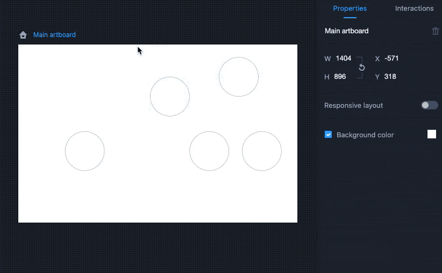Switch to the Properties tab

coord(350,9)
